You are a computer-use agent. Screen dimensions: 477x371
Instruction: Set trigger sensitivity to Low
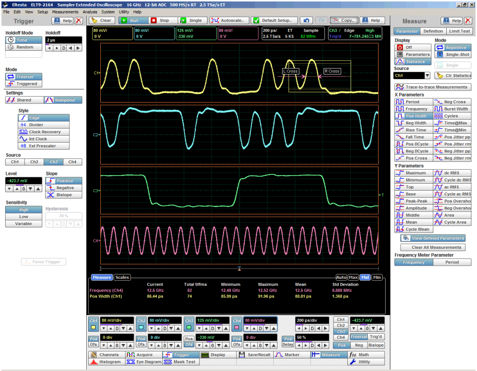click(24, 217)
